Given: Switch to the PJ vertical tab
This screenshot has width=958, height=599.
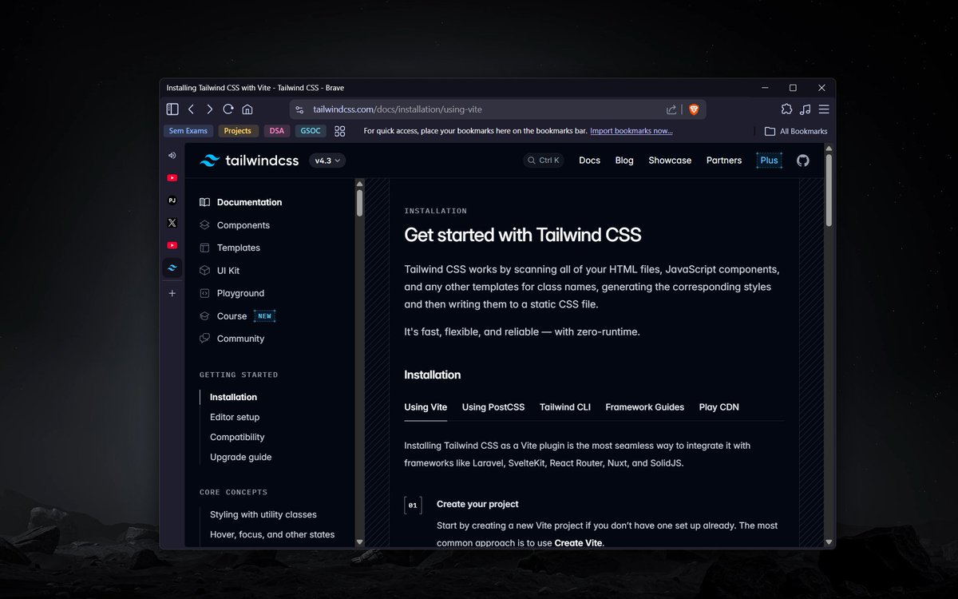Looking at the screenshot, I should pos(172,200).
